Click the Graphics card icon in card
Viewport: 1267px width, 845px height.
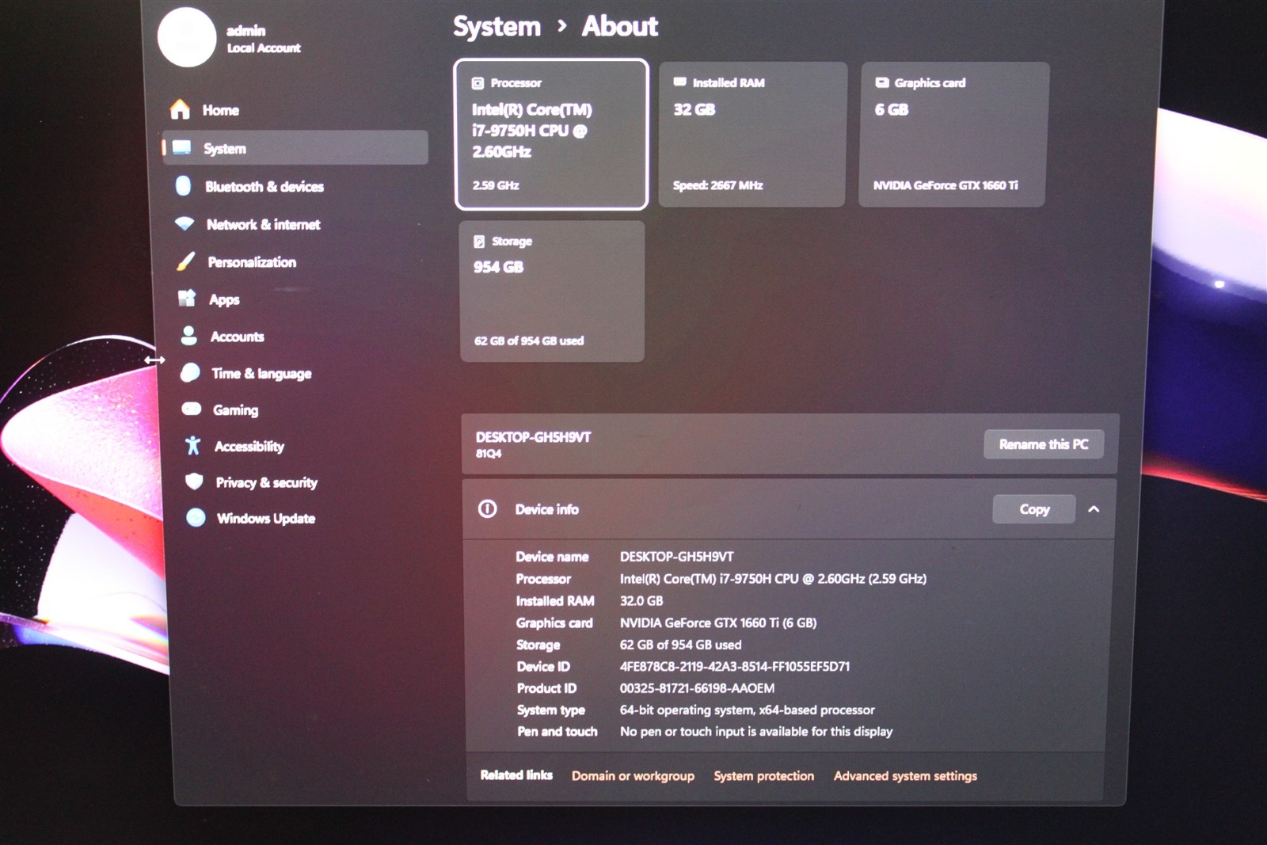pos(881,82)
